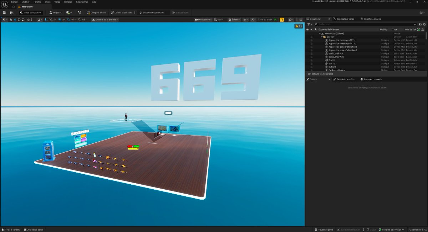Open the Moment de la journée dropdown
Viewport: 428px width, 232px height.
click(105, 20)
